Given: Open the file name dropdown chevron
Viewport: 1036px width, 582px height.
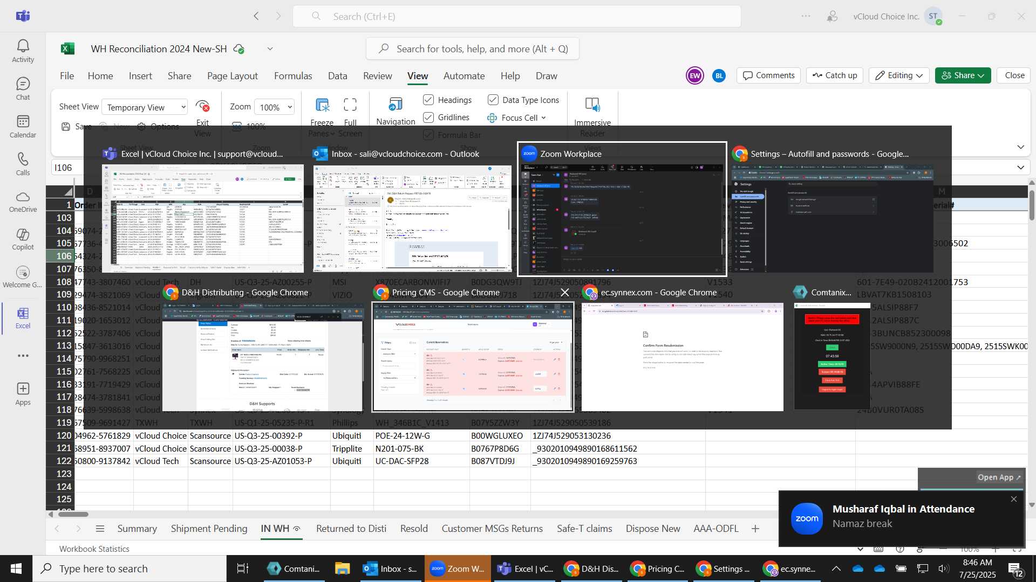Looking at the screenshot, I should [x=270, y=48].
